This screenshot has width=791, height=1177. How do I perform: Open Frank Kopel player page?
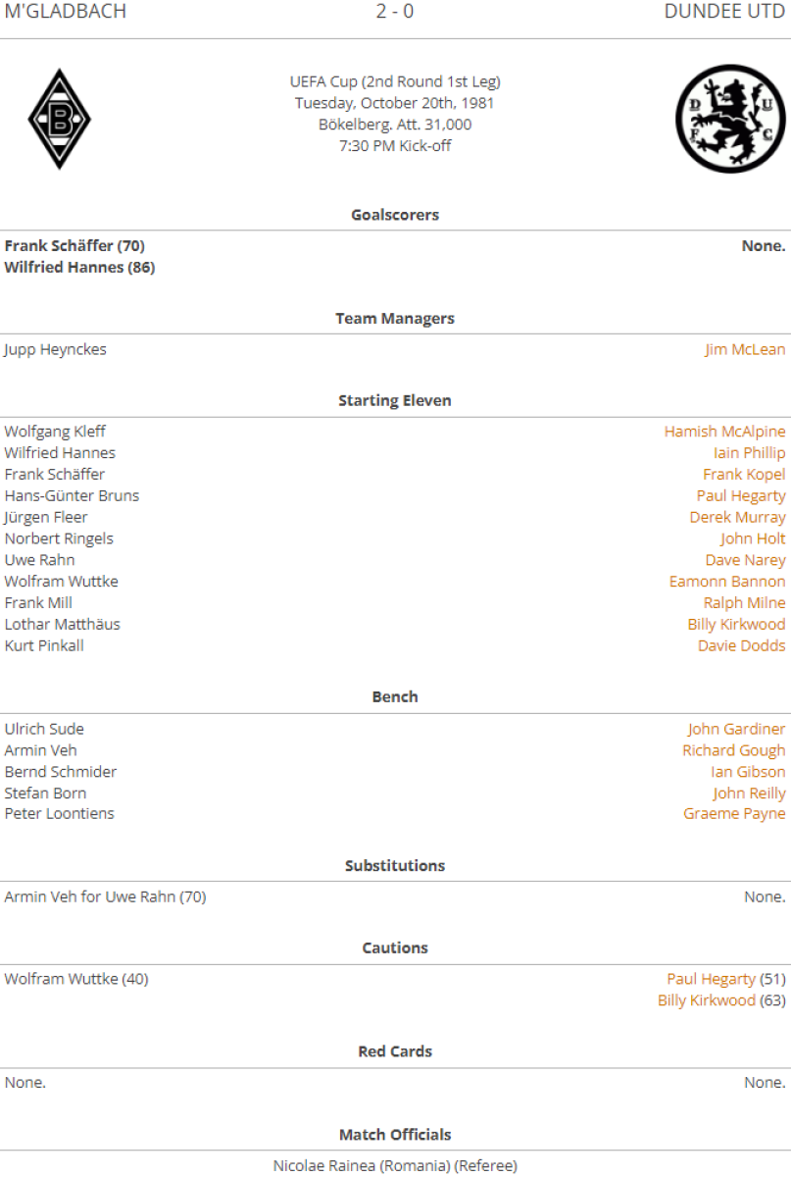pyautogui.click(x=744, y=475)
